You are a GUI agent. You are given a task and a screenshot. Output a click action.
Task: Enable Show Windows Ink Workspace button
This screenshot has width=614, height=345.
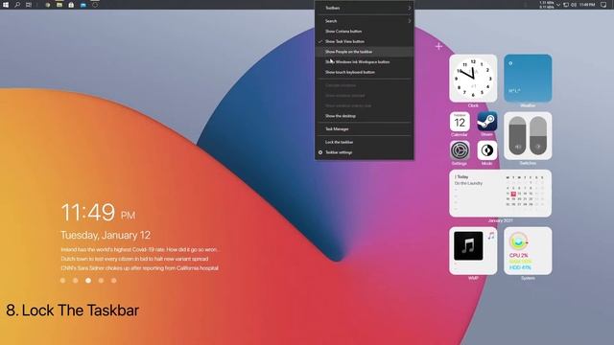tap(365, 61)
